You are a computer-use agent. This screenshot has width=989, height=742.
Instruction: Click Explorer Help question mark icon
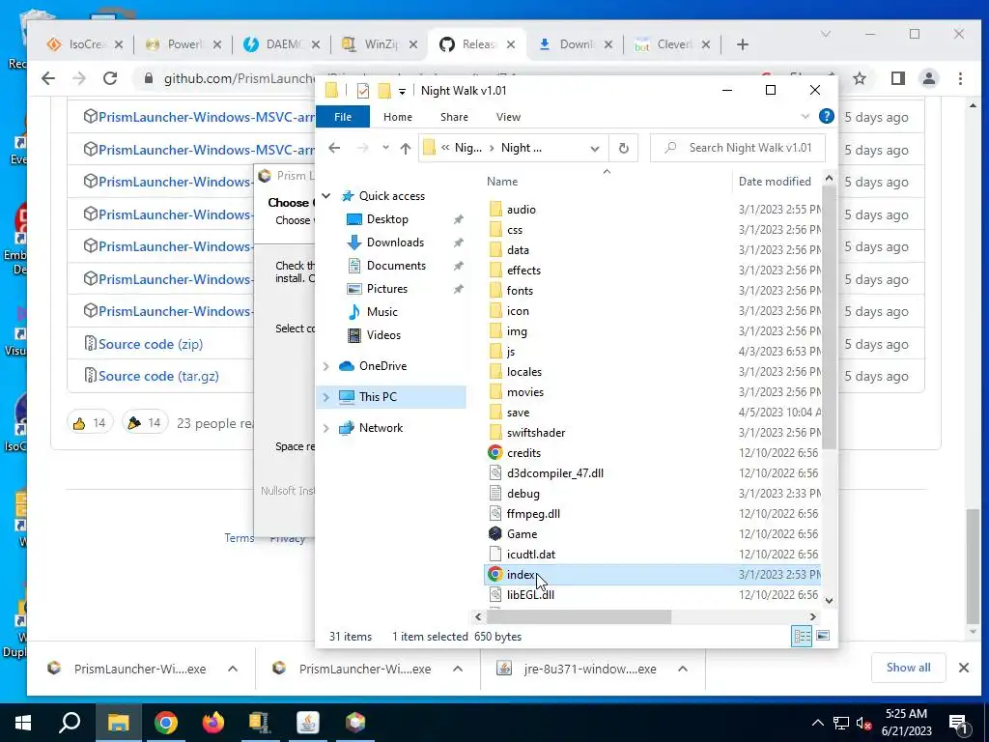(827, 116)
